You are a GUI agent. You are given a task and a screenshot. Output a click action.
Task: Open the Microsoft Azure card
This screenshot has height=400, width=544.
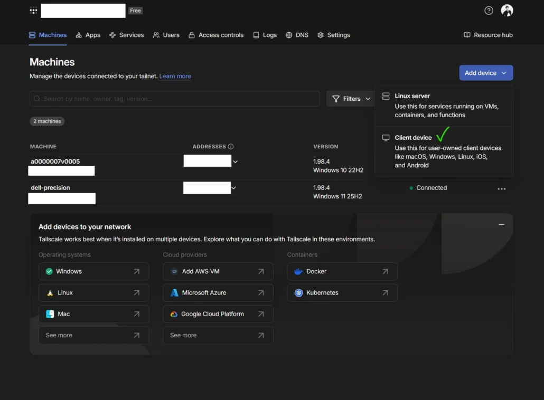tap(218, 292)
